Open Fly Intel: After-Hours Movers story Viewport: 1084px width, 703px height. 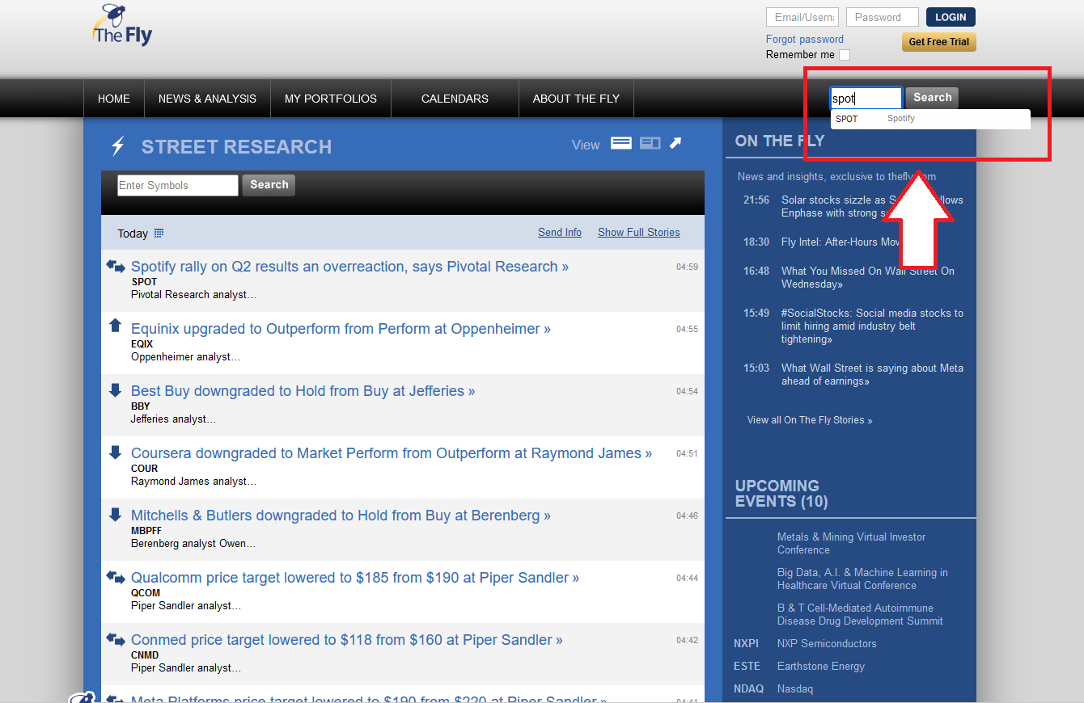[x=841, y=242]
